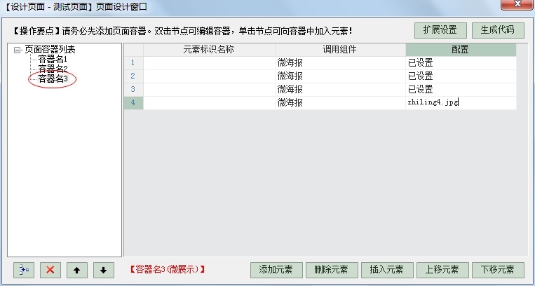Viewport: 535px width, 286px height.
Task: Click the add container icon button
Action: click(x=24, y=270)
